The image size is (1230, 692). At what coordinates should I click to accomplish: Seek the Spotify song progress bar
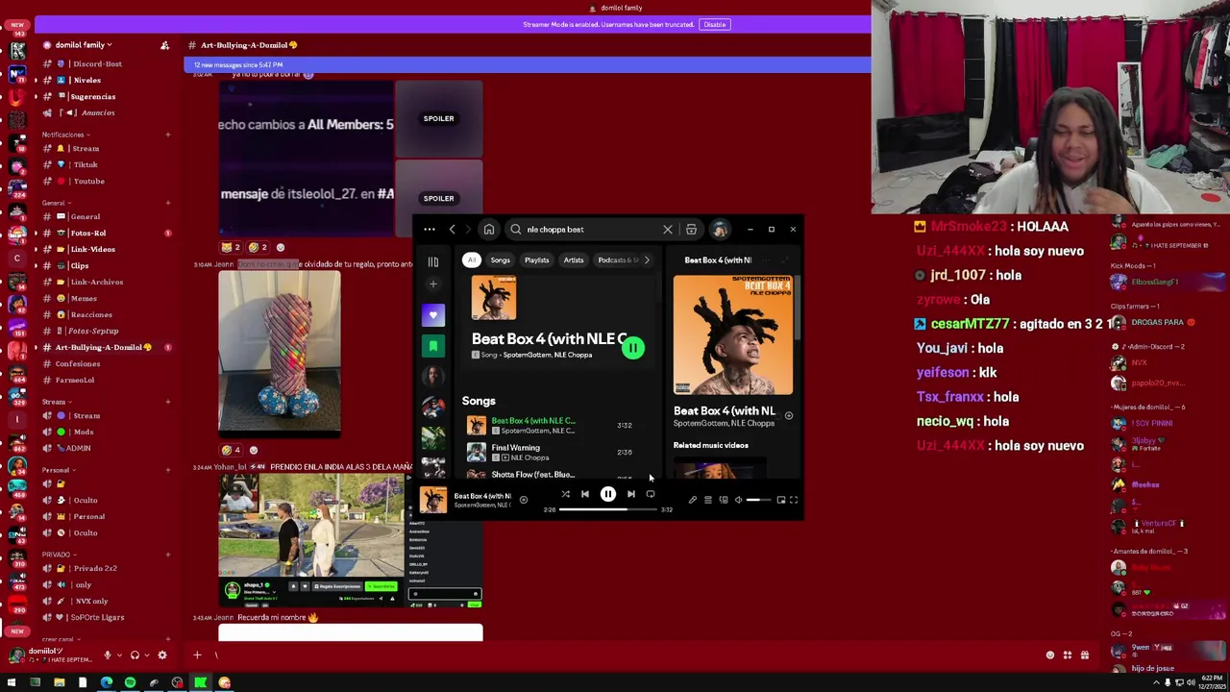click(608, 509)
